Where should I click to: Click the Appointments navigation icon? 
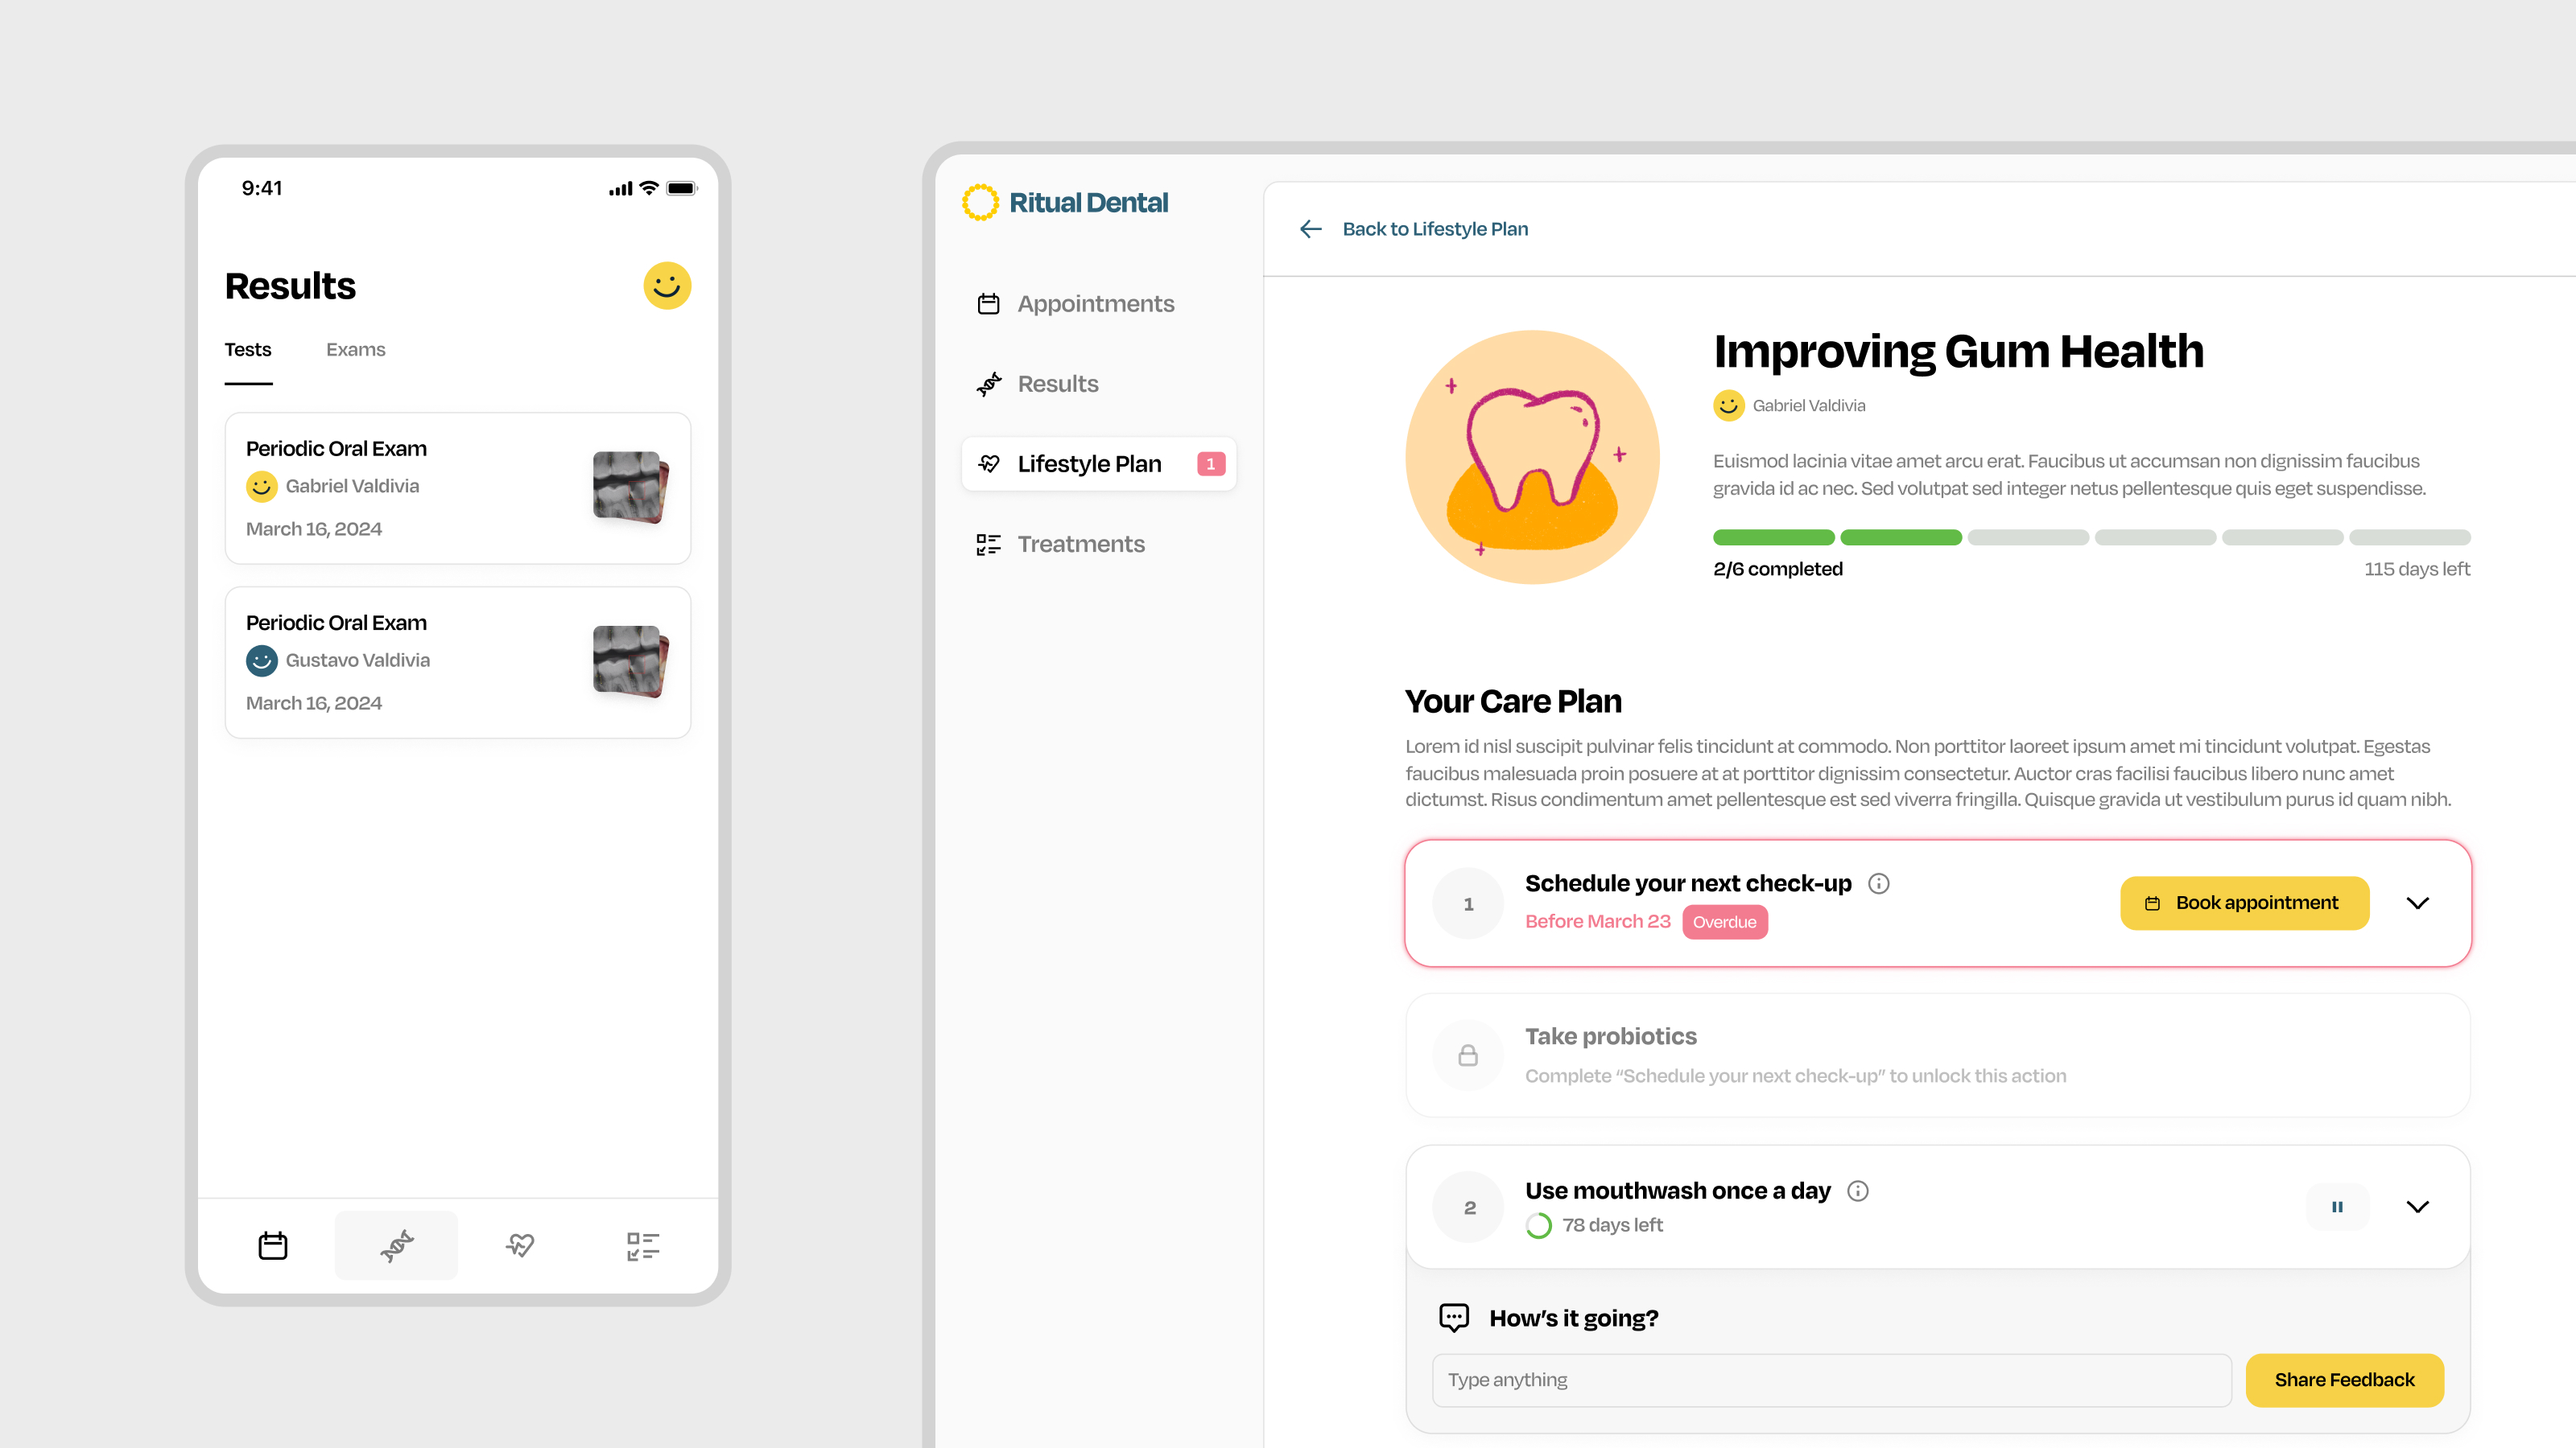click(x=989, y=302)
